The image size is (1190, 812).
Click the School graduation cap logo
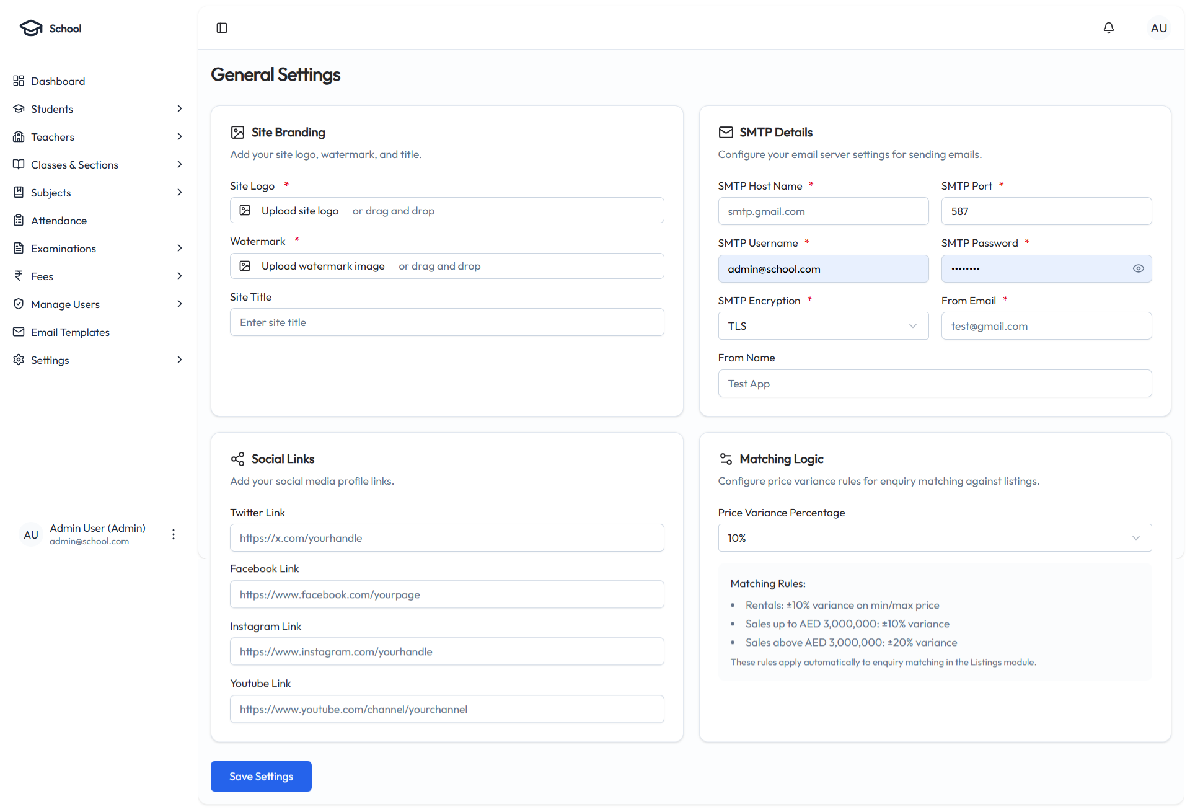pyautogui.click(x=31, y=28)
